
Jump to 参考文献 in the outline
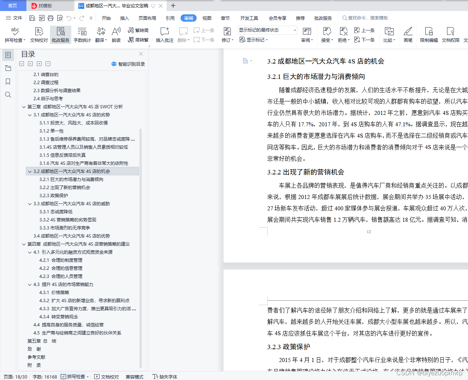coord(36,357)
